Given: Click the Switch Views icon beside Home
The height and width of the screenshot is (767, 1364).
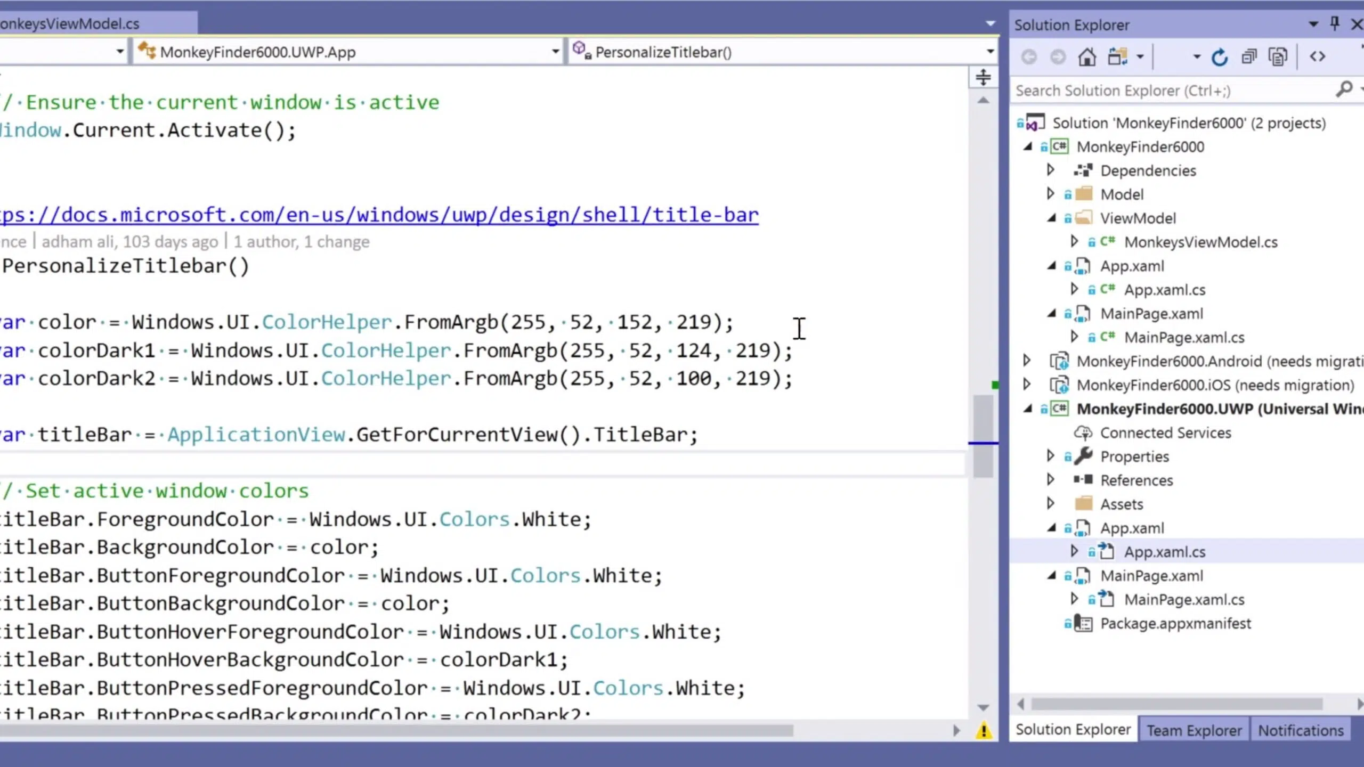Looking at the screenshot, I should tap(1118, 56).
